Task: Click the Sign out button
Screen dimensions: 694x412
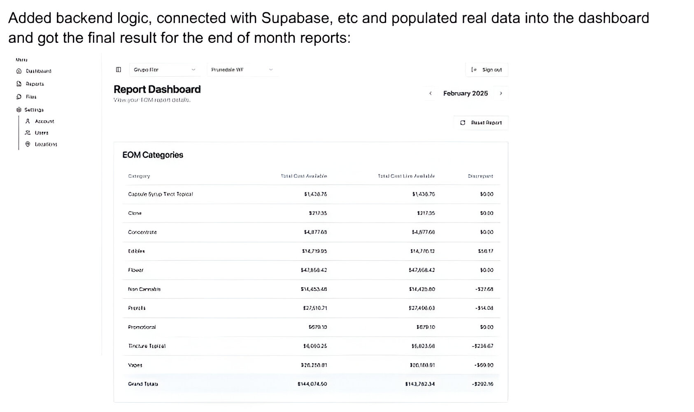Action: point(487,70)
